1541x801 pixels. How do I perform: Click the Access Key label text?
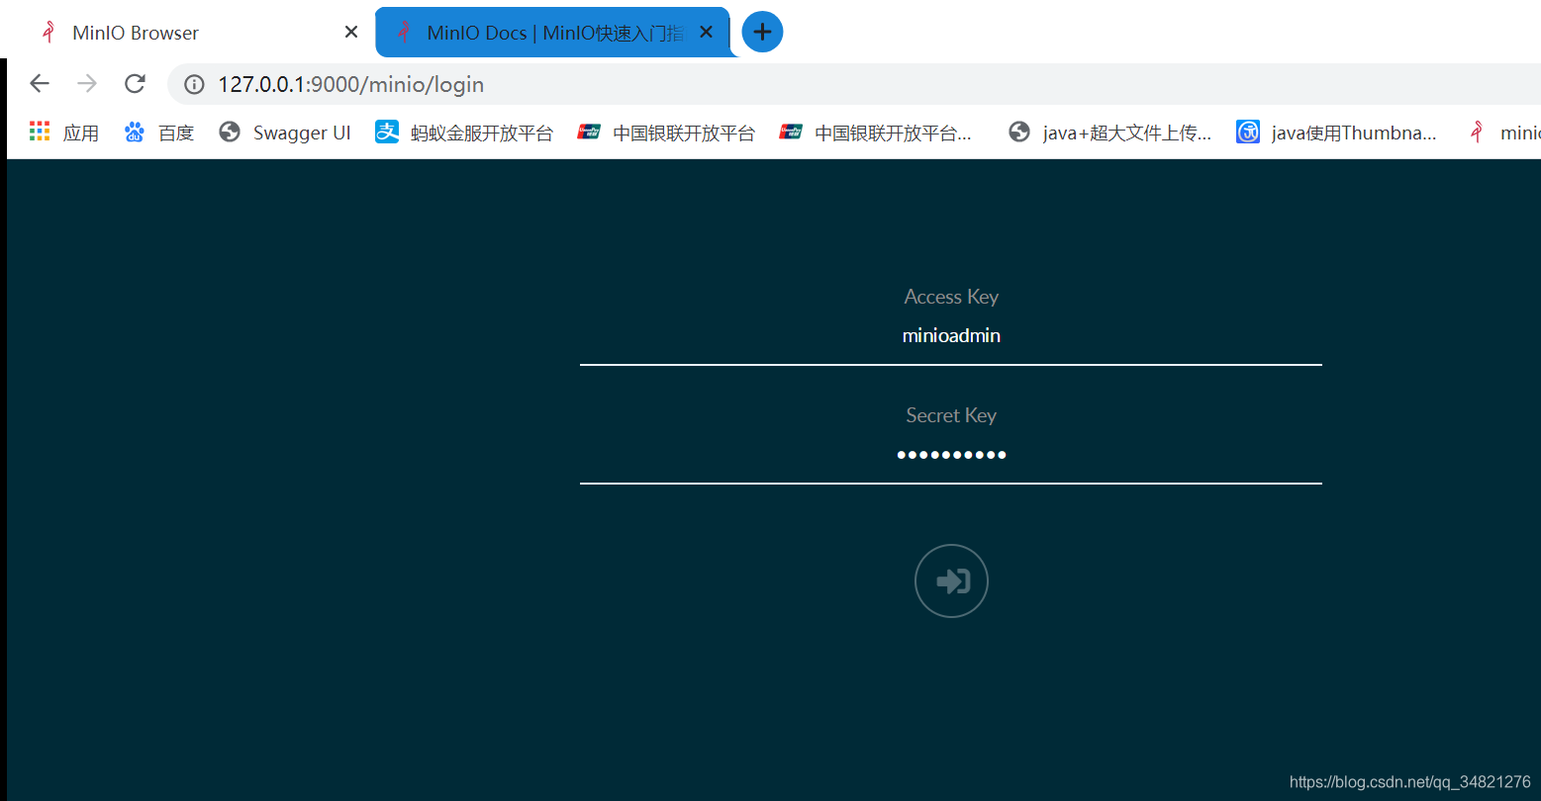click(x=951, y=297)
